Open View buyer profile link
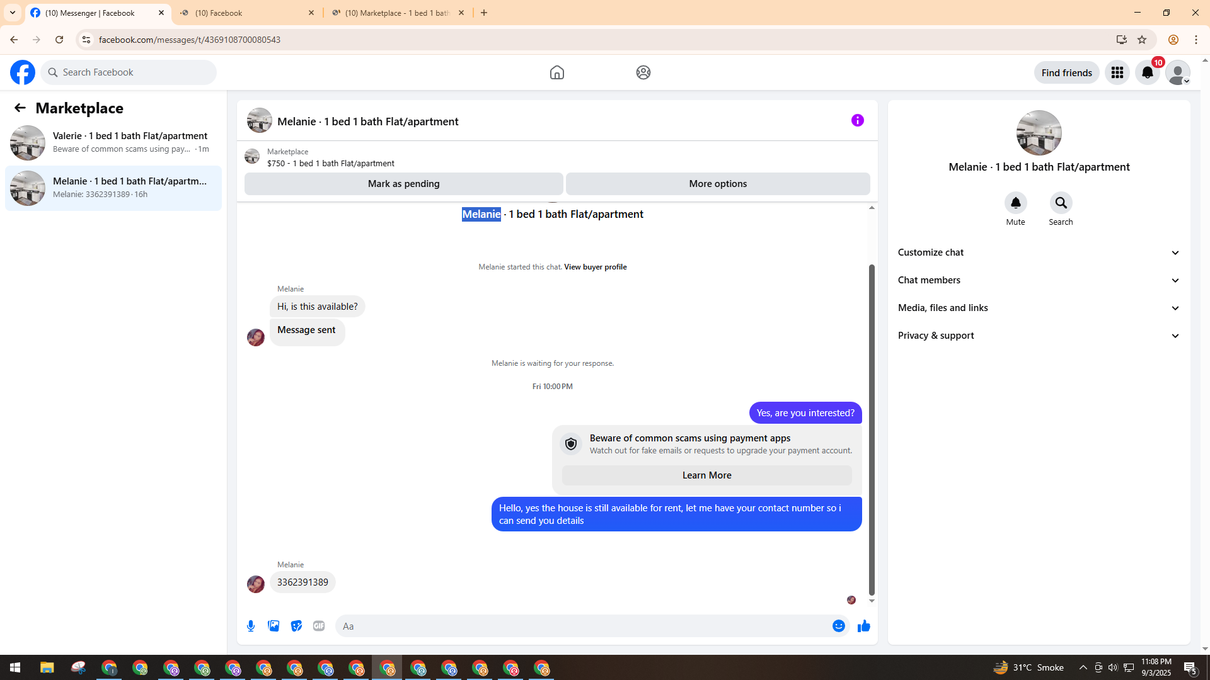Screen dimensions: 1210x680 click(595, 267)
